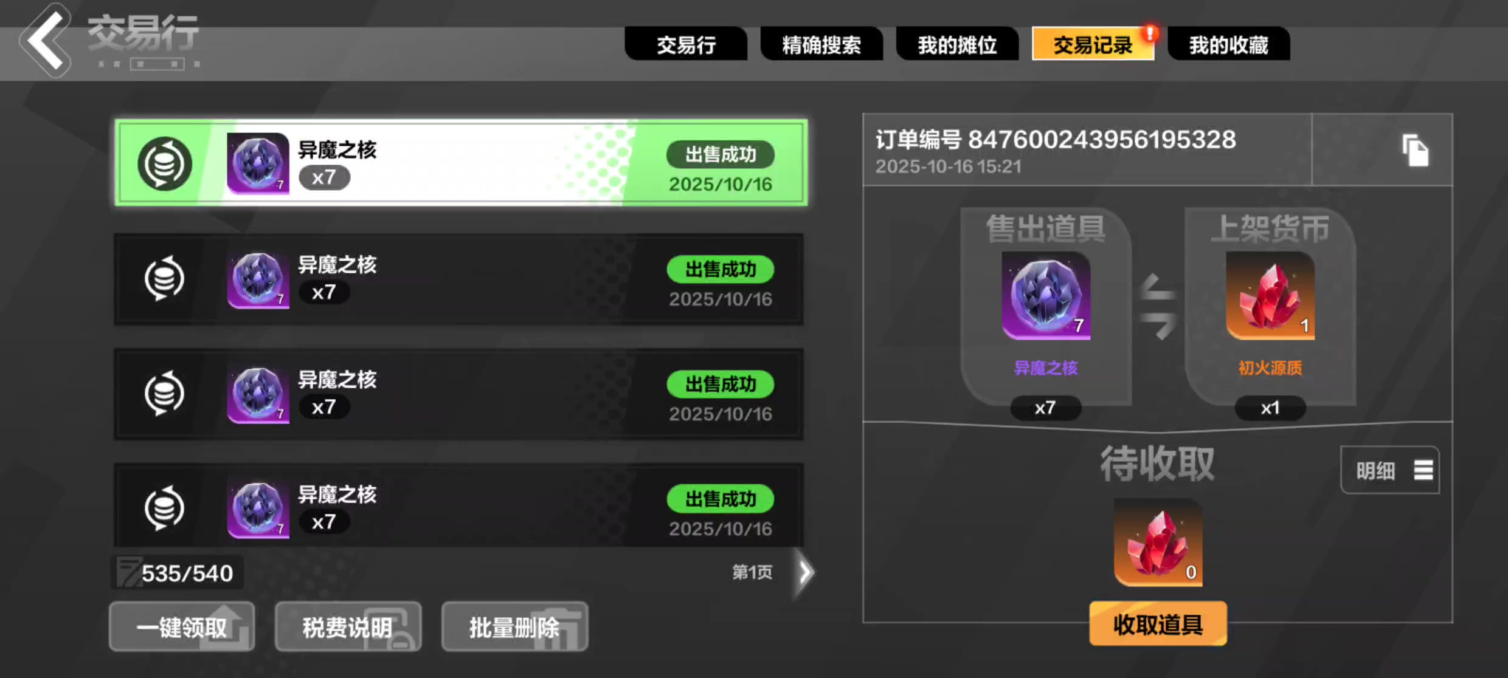Click the 初火源质 red crystal in 上架货币 panel
This screenshot has height=678, width=1508.
(1270, 296)
